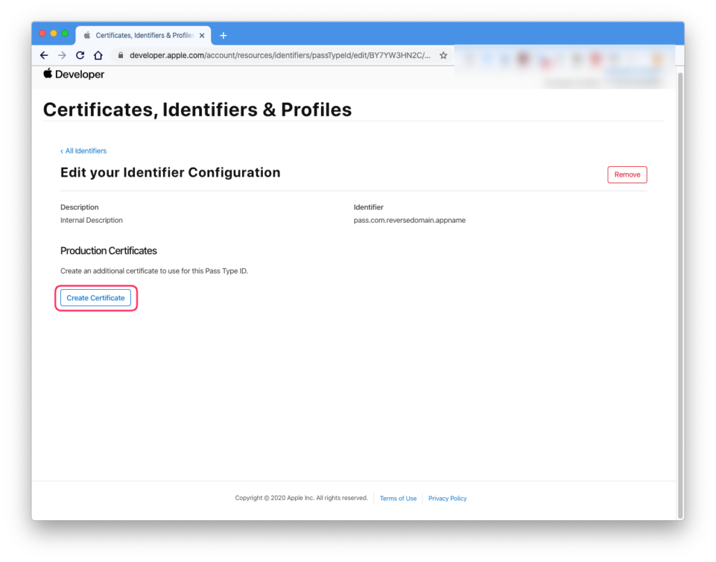Click the Apple Developer logo
This screenshot has width=716, height=562.
tap(73, 74)
